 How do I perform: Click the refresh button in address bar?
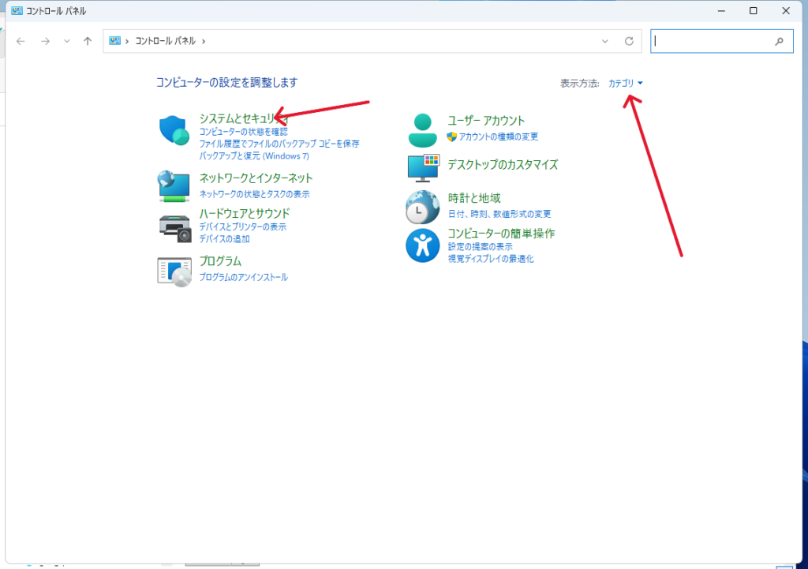pos(629,41)
